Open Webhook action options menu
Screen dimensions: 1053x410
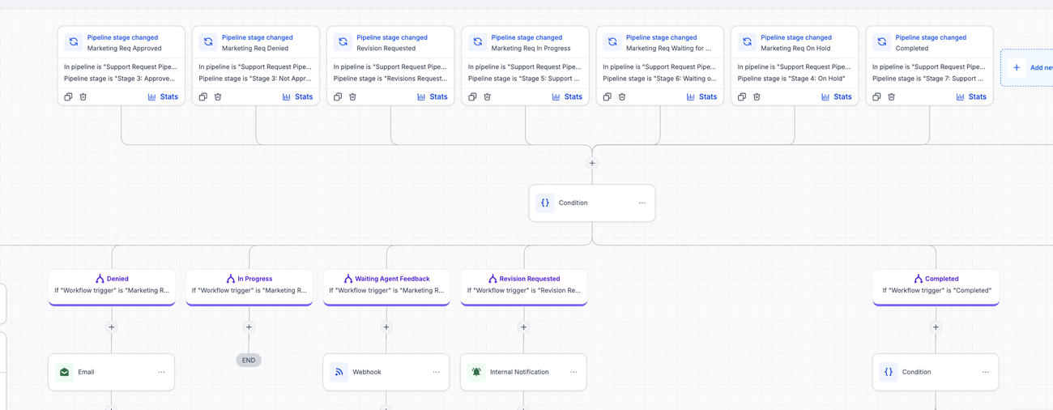pyautogui.click(x=437, y=373)
